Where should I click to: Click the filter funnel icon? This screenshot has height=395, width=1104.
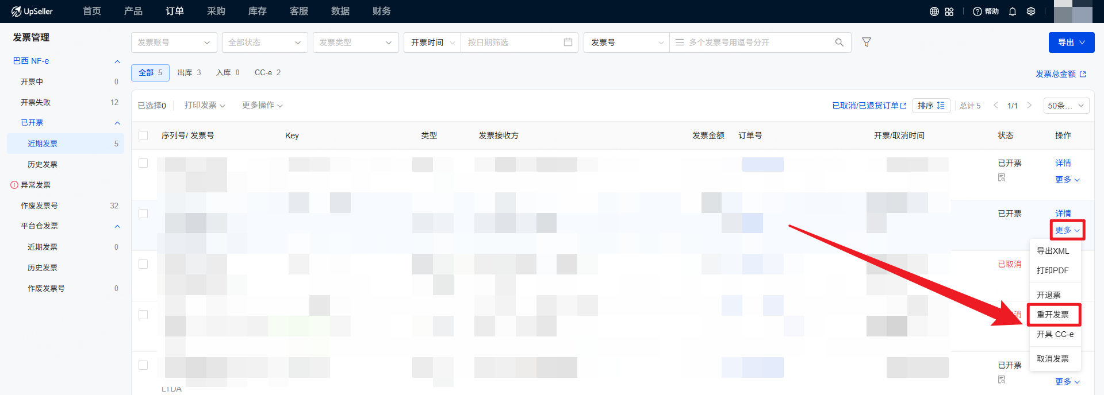point(866,42)
